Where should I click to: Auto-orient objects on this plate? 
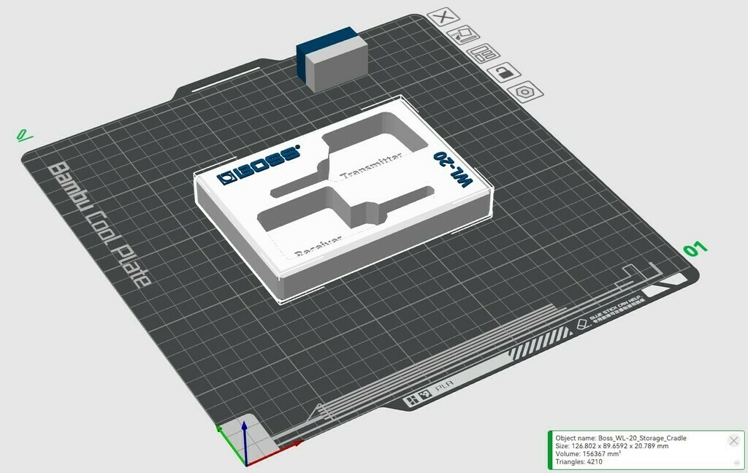coord(462,35)
